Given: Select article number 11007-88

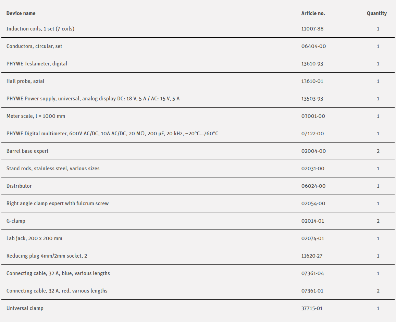Looking at the screenshot, I should click(312, 29).
